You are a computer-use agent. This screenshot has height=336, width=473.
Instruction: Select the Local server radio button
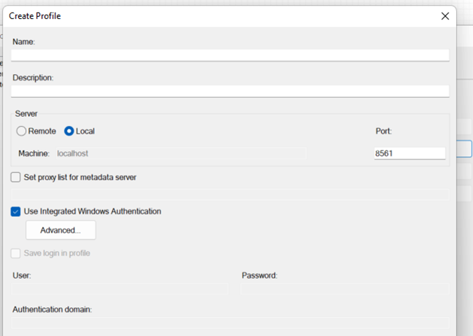pyautogui.click(x=69, y=131)
